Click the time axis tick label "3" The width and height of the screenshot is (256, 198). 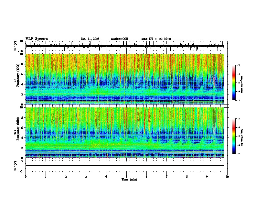click(86, 177)
